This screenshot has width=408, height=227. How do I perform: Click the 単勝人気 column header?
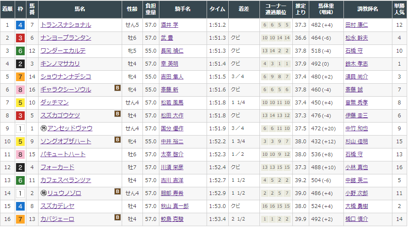coord(399,9)
